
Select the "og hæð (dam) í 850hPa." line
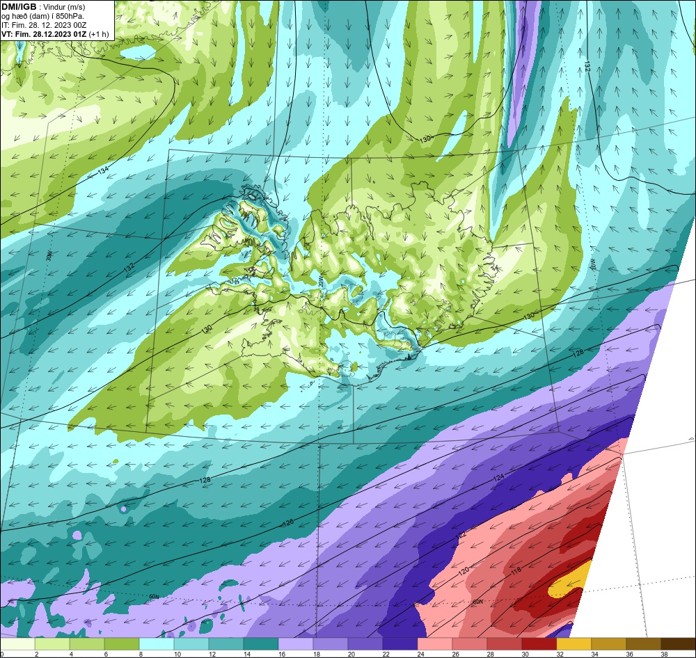[42, 16]
